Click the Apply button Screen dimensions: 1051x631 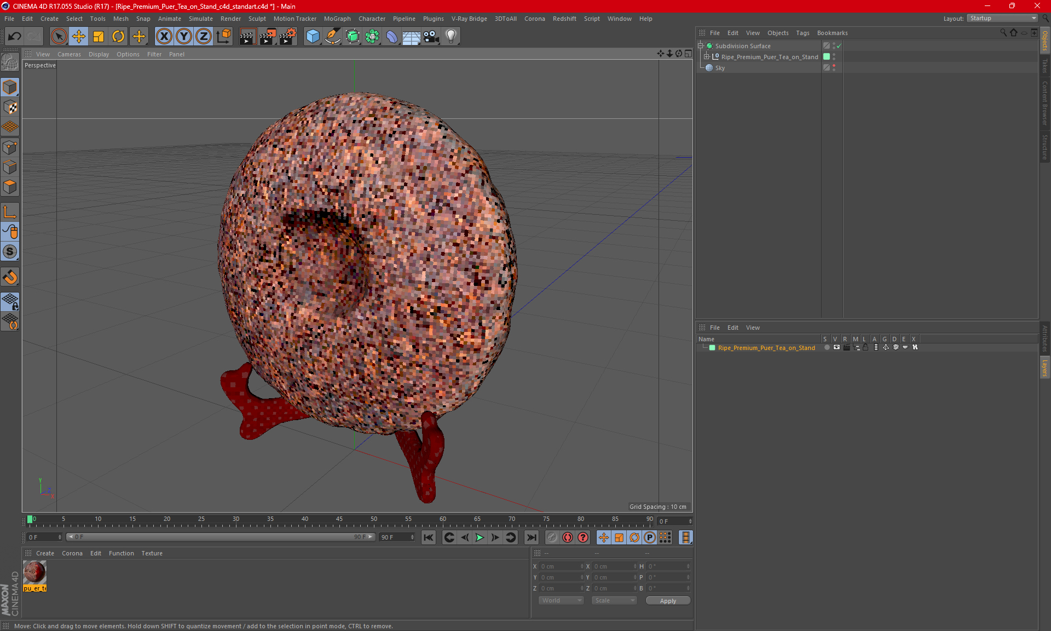pos(668,601)
